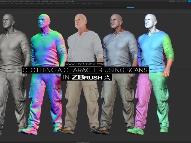The width and height of the screenshot is (191, 143).
Task: Click the QuickSave button
Action: click(x=172, y=1)
